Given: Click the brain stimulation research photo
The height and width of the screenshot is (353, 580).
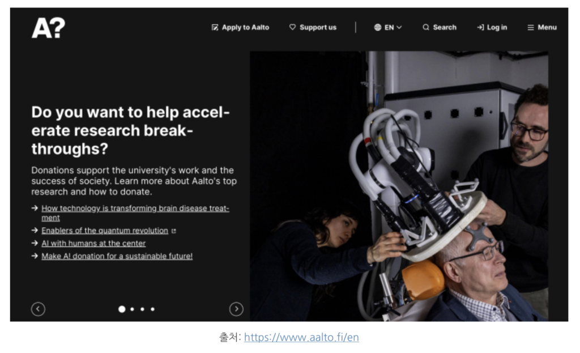Looking at the screenshot, I should pos(399,186).
